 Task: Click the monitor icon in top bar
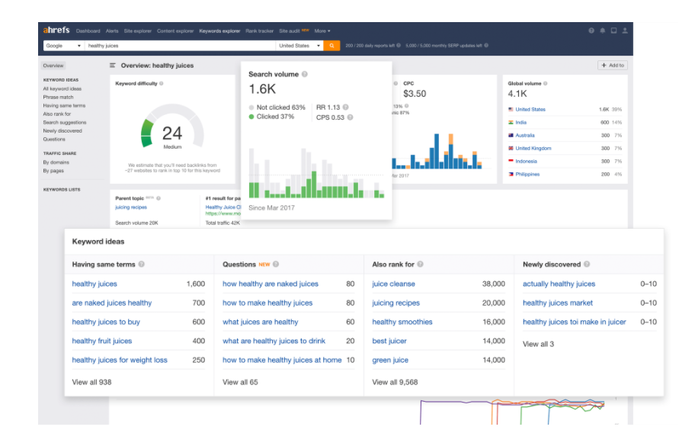(x=613, y=30)
